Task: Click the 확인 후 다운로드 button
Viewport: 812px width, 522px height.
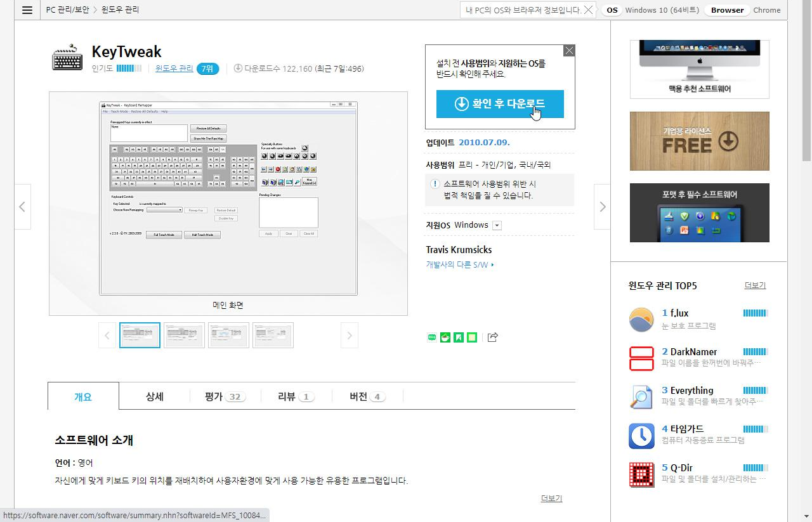Action: click(x=500, y=104)
